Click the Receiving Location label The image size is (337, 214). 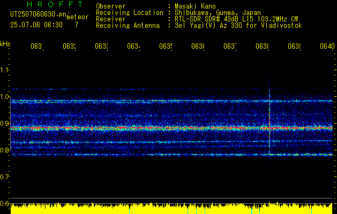(x=130, y=13)
